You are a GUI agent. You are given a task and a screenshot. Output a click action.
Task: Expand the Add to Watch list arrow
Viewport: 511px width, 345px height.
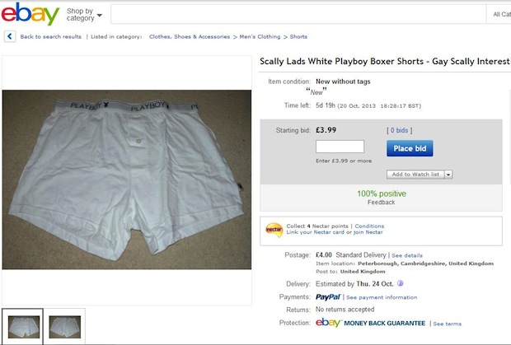[450, 175]
